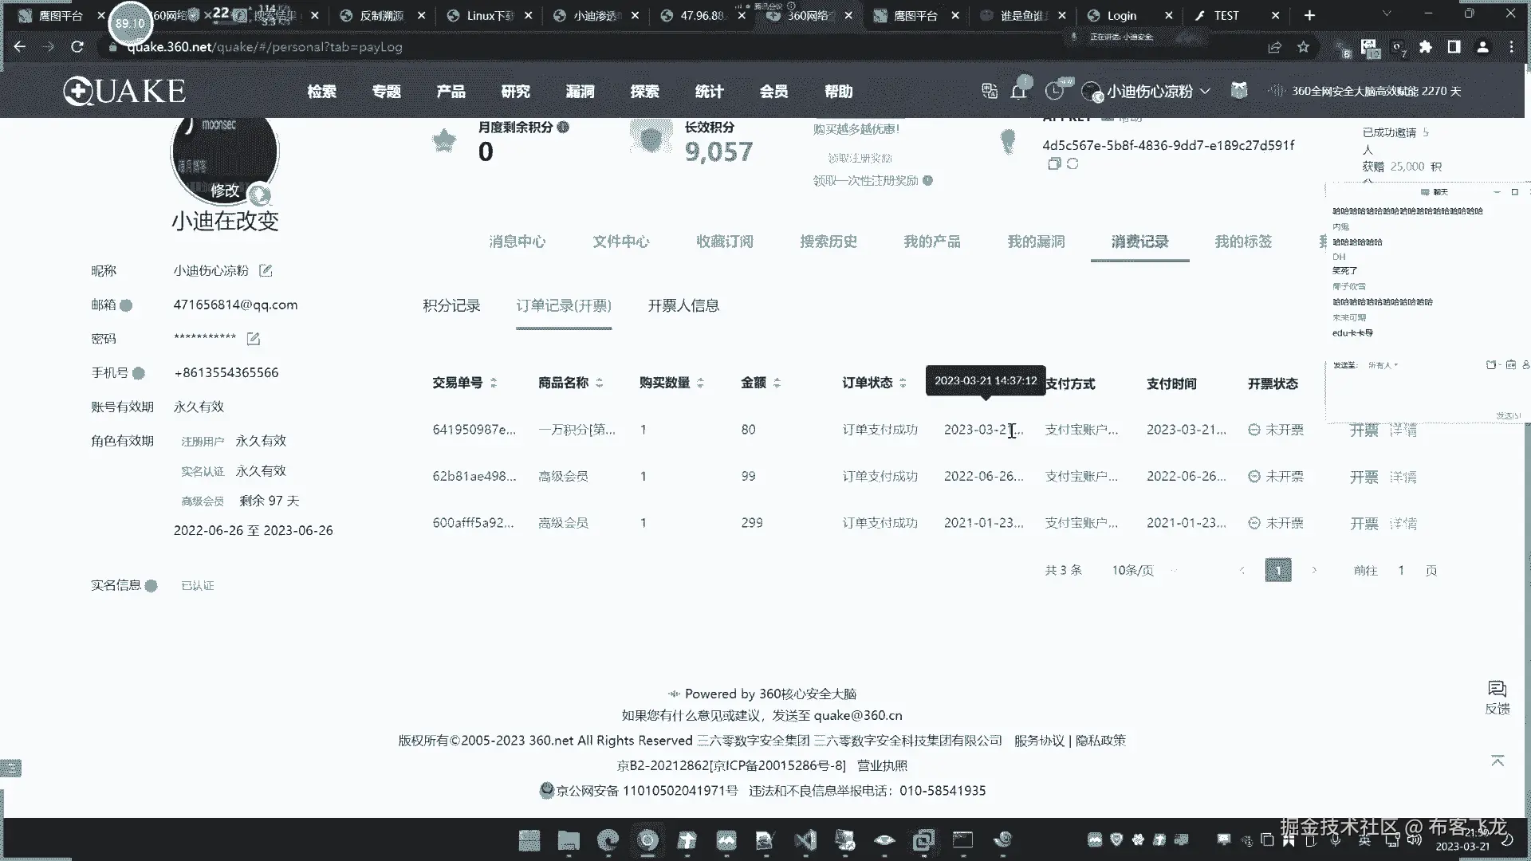Viewport: 1531px width, 861px height.
Task: Refresh the API key with reset icon
Action: (x=1072, y=163)
